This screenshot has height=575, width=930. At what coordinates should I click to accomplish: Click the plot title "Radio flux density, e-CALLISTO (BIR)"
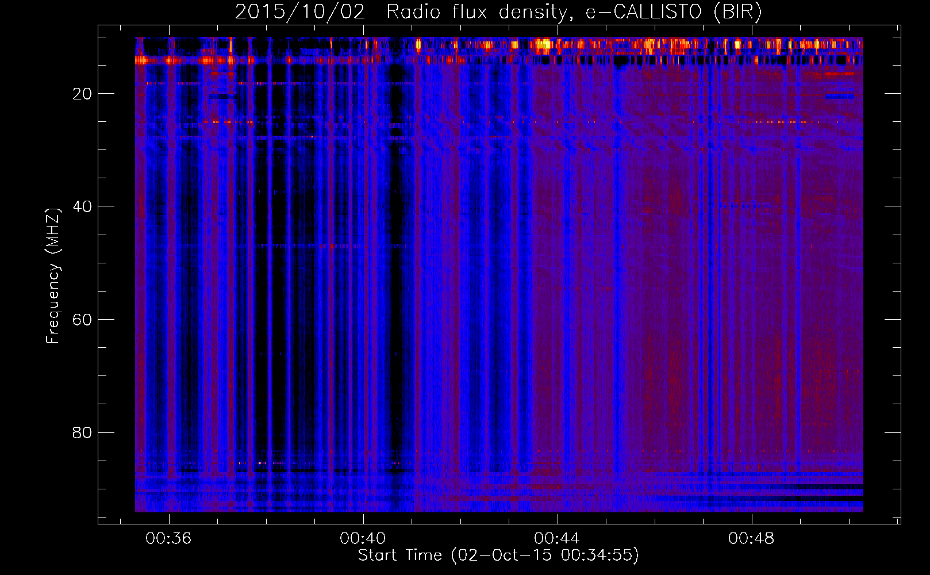point(574,11)
